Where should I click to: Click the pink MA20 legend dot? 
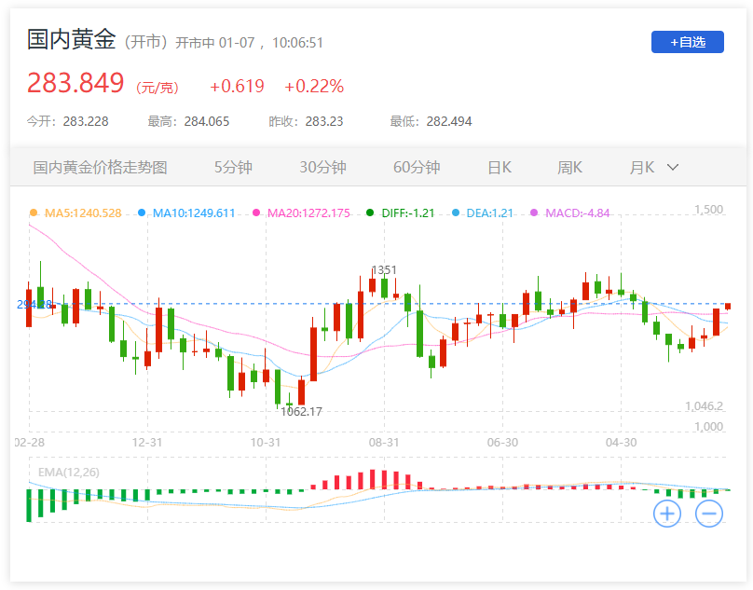256,213
